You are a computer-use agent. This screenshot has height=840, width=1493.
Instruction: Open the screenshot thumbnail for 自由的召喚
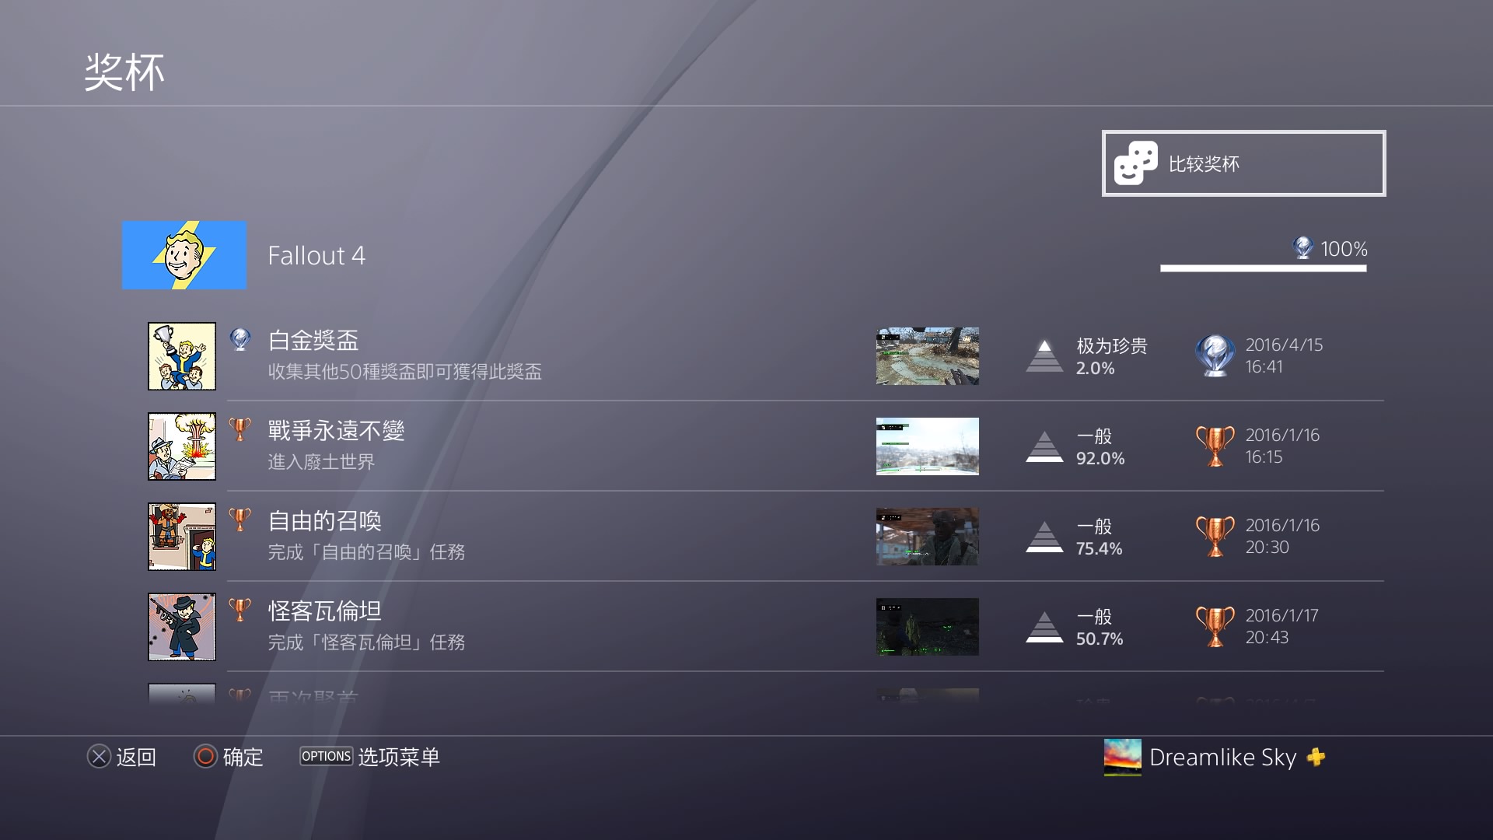928,537
